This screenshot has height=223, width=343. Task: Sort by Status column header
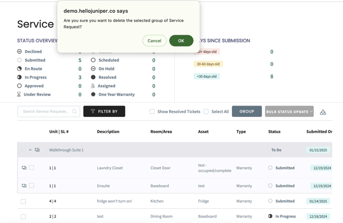pyautogui.click(x=274, y=131)
